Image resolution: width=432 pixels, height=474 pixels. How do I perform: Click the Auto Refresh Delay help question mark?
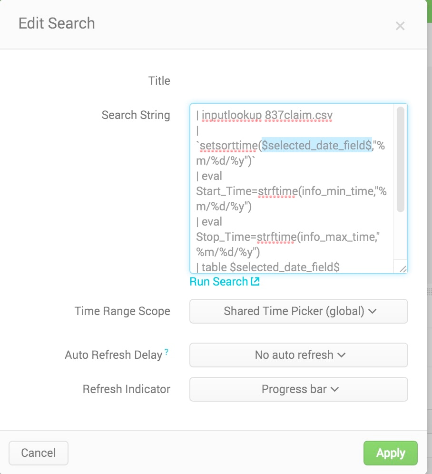[x=167, y=352]
